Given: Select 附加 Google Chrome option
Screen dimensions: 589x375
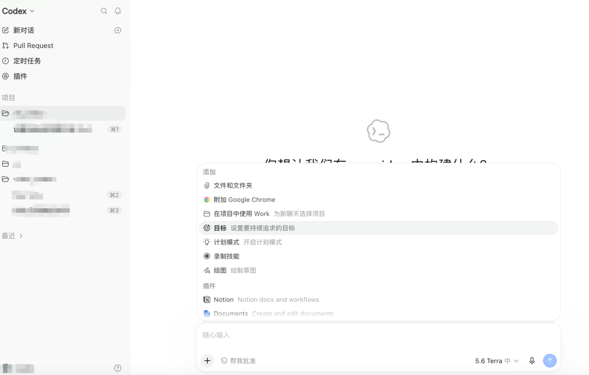Looking at the screenshot, I should [378, 199].
